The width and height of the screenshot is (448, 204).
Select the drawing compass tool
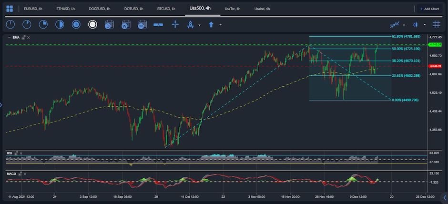[190, 25]
